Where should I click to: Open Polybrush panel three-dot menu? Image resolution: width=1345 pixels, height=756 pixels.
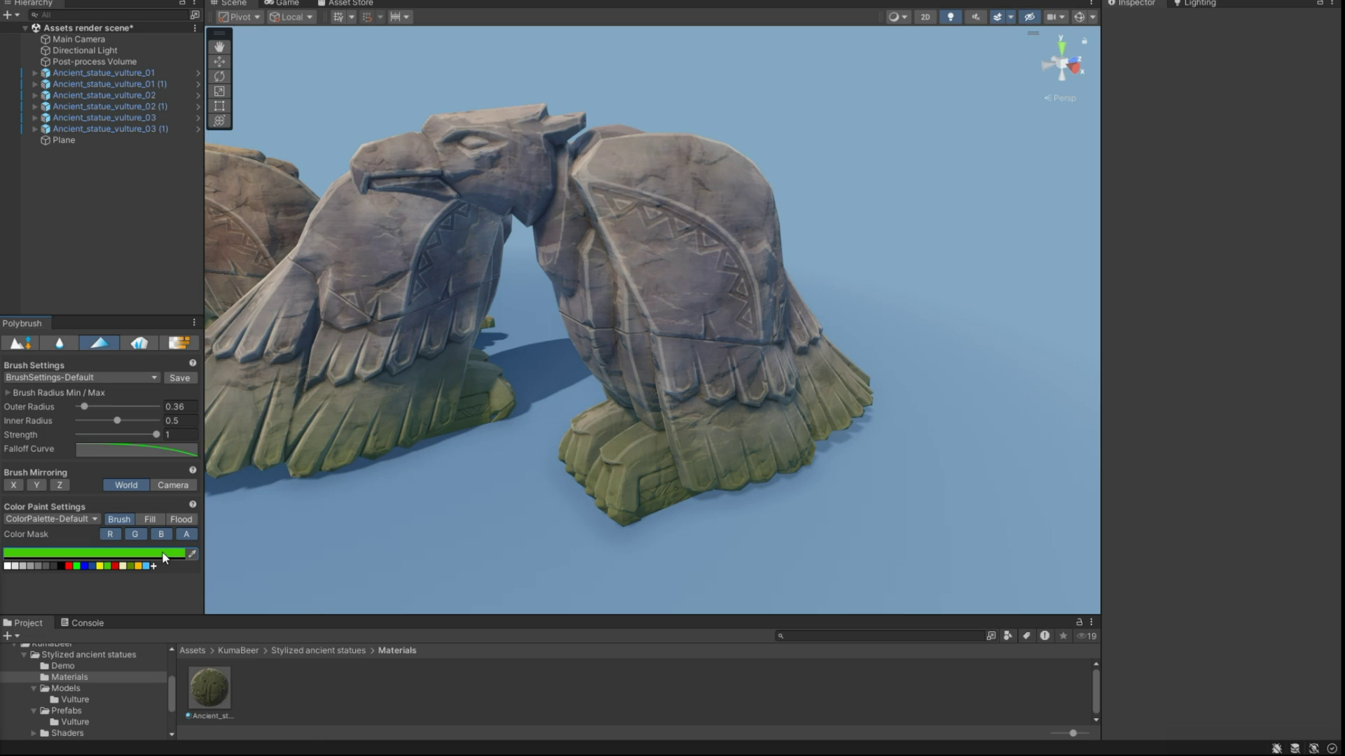(x=194, y=323)
